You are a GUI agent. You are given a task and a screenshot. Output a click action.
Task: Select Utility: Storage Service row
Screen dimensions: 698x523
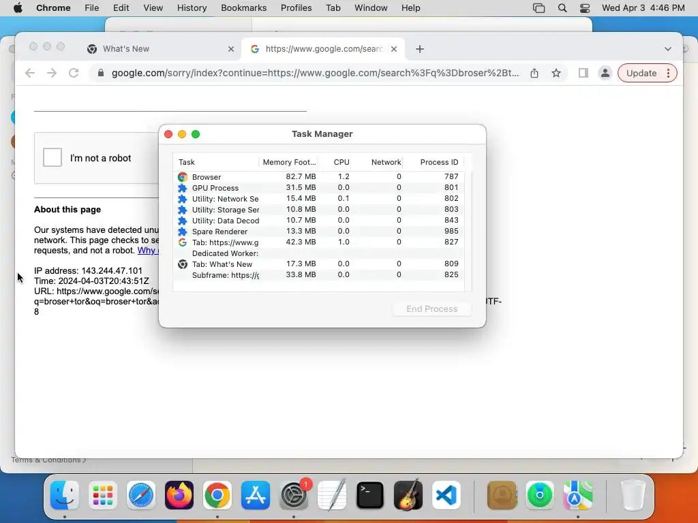coord(319,210)
